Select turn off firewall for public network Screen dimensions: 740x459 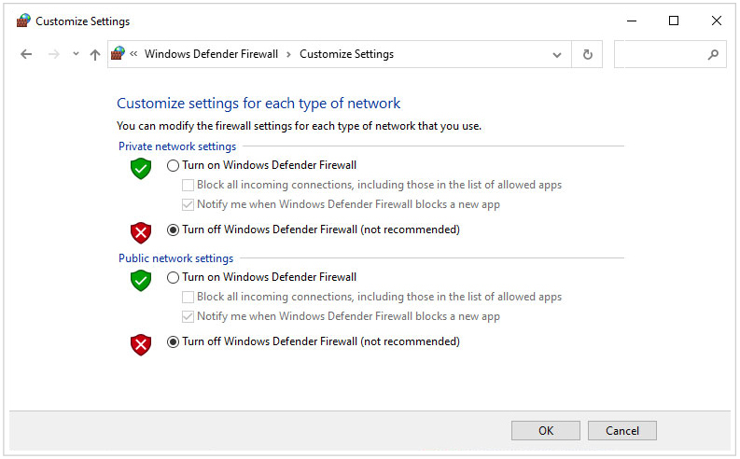(x=314, y=341)
